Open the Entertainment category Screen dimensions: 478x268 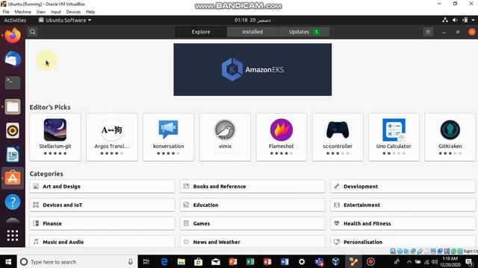tap(403, 205)
